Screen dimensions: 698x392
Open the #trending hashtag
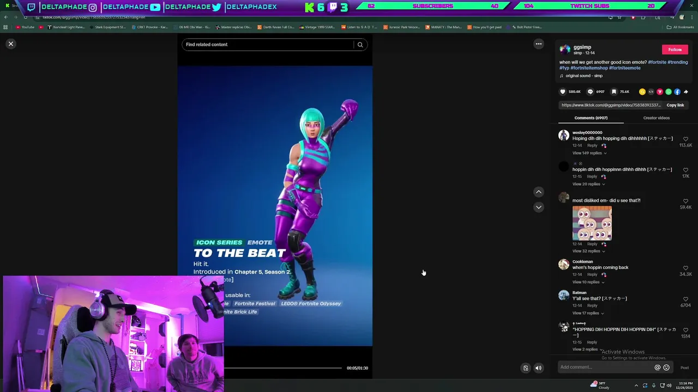pyautogui.click(x=678, y=62)
